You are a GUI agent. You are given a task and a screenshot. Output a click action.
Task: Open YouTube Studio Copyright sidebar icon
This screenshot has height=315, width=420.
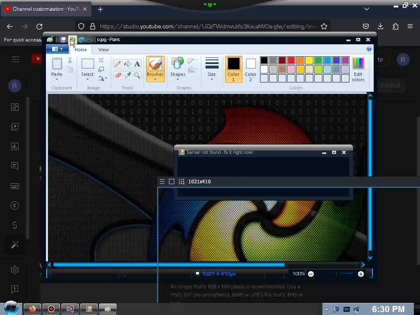click(x=15, y=205)
